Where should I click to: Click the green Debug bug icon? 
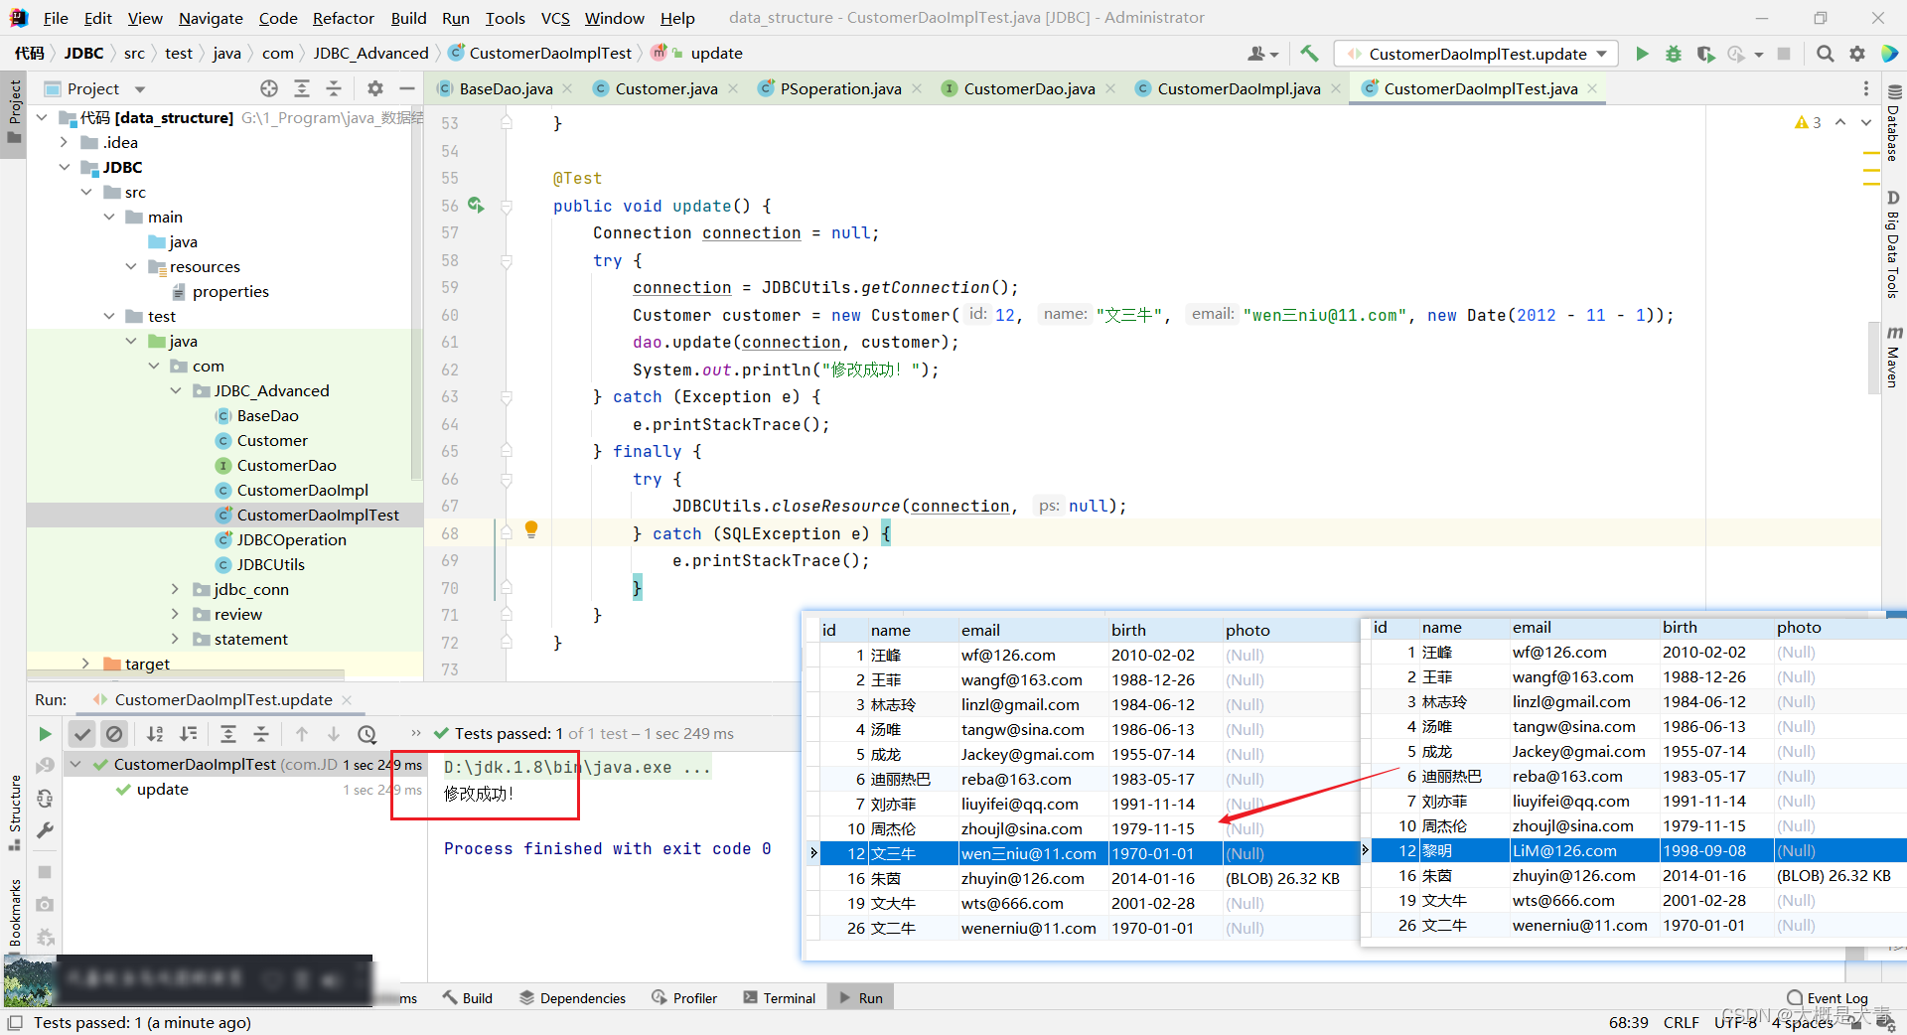pyautogui.click(x=1674, y=54)
